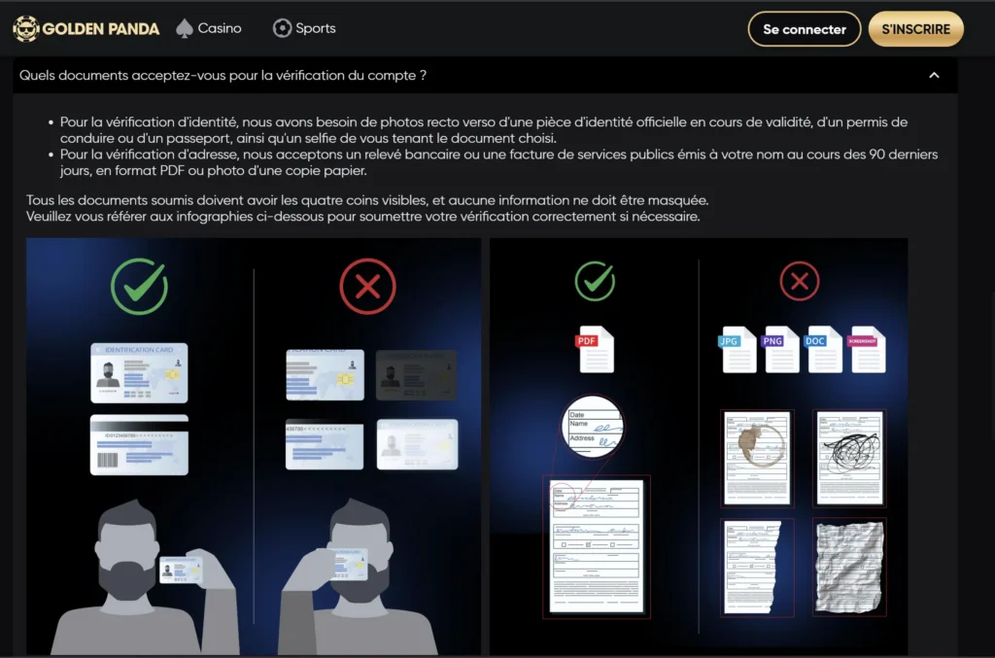This screenshot has width=995, height=658.
Task: Click the account verification question heading text
Action: pos(223,75)
